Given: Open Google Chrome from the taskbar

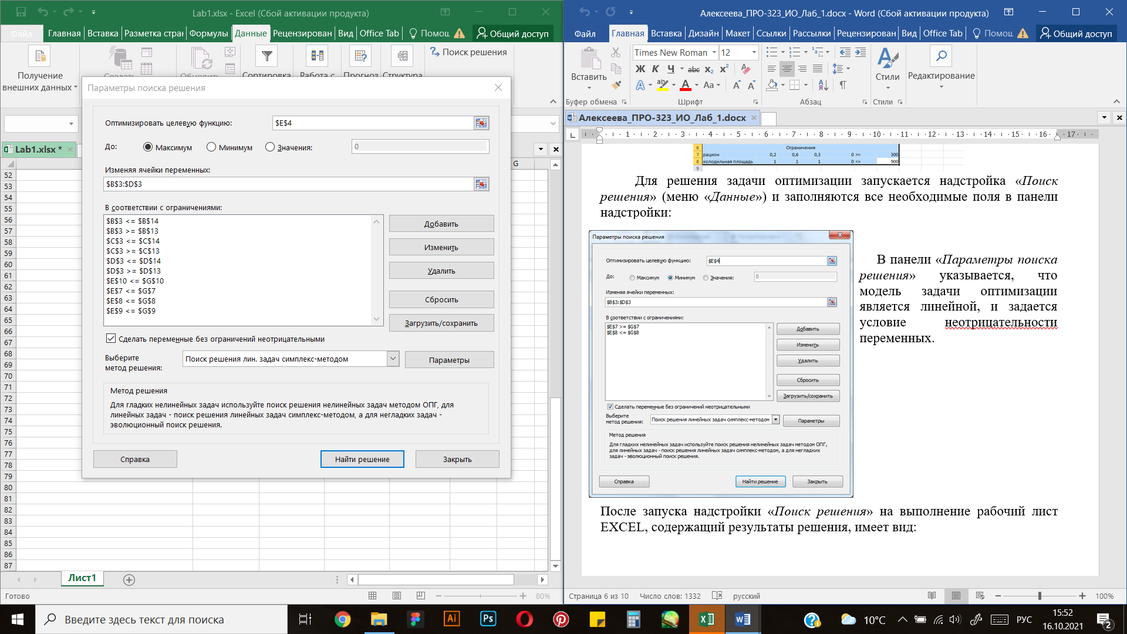Looking at the screenshot, I should pyautogui.click(x=342, y=619).
